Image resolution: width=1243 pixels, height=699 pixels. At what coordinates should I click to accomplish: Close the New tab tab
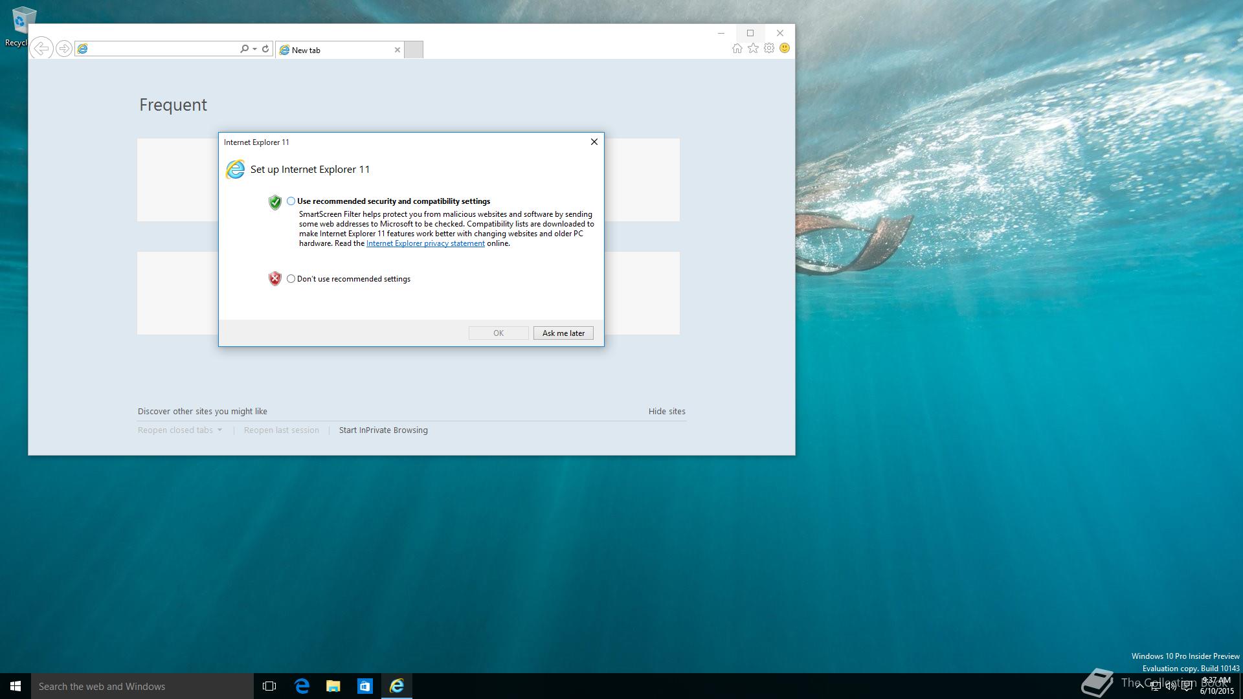tap(398, 50)
